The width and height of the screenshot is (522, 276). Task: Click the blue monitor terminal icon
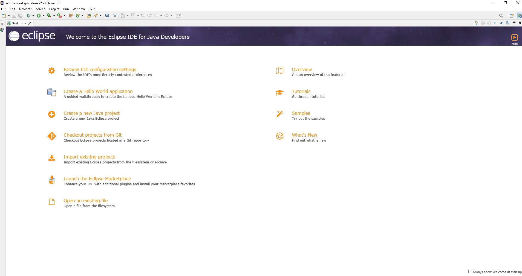tap(107, 16)
